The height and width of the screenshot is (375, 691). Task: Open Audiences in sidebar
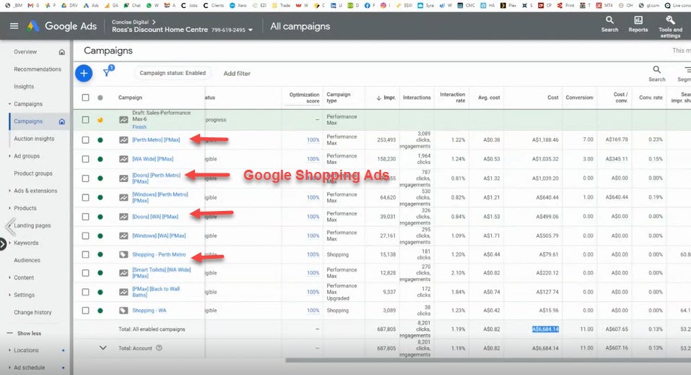click(27, 260)
